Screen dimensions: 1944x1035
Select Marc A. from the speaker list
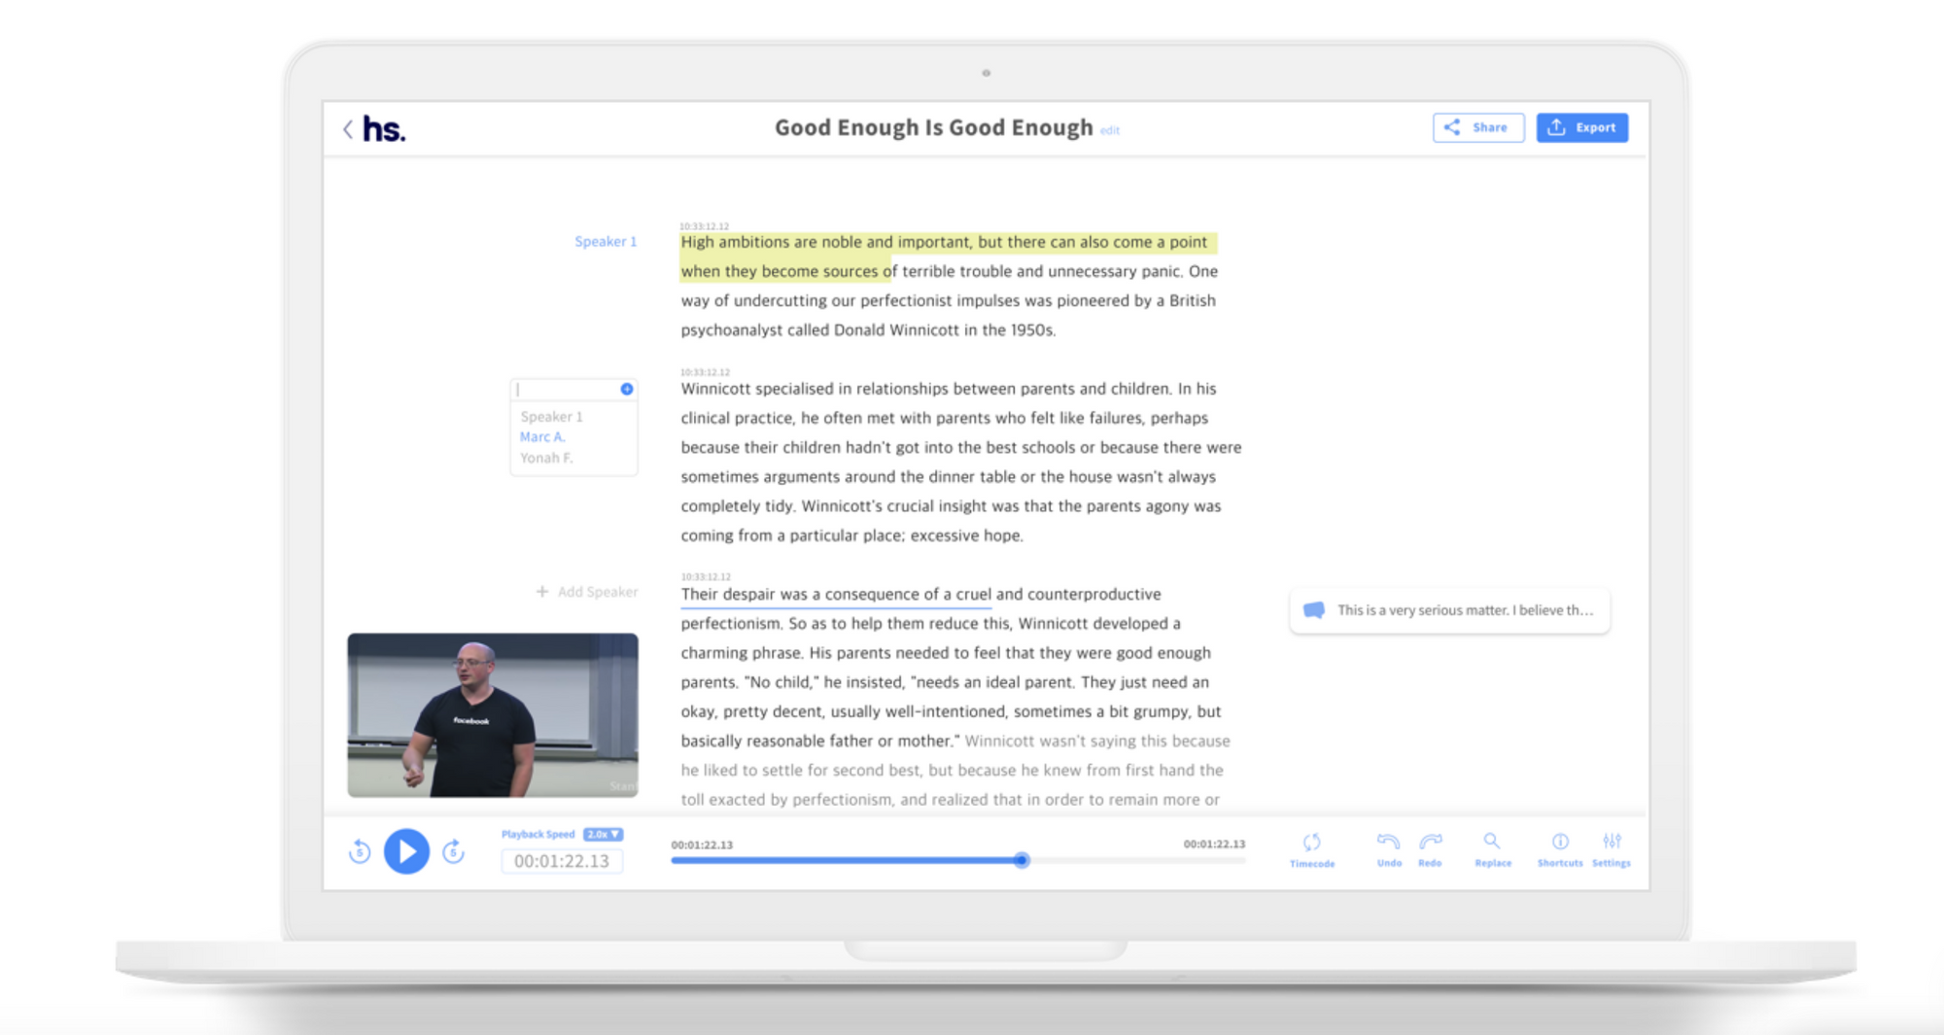[542, 437]
